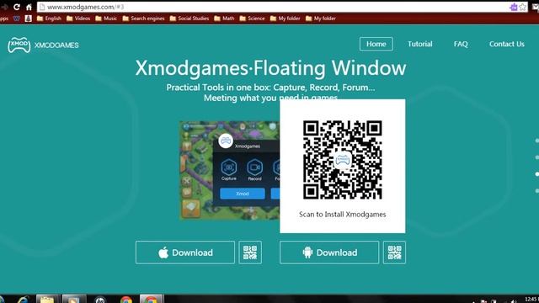
Task: Click the blue Xmod button in preview
Action: [243, 194]
